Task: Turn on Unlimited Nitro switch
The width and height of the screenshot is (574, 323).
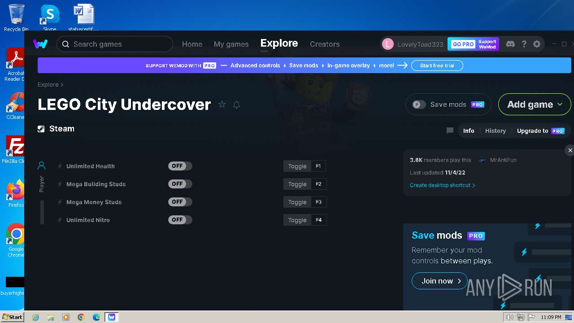Action: coord(180,220)
